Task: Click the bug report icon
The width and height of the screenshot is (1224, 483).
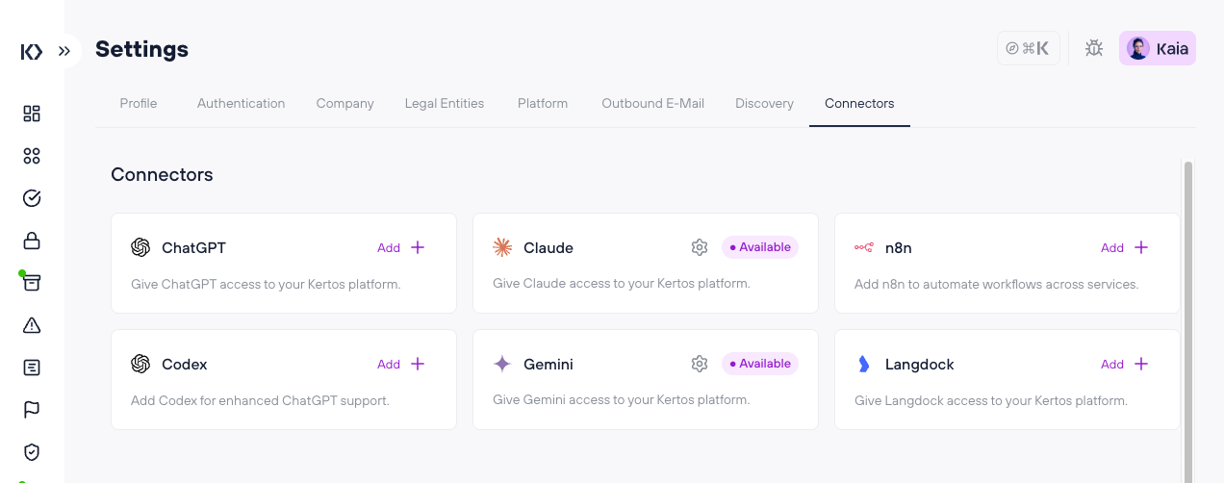Action: [1094, 48]
